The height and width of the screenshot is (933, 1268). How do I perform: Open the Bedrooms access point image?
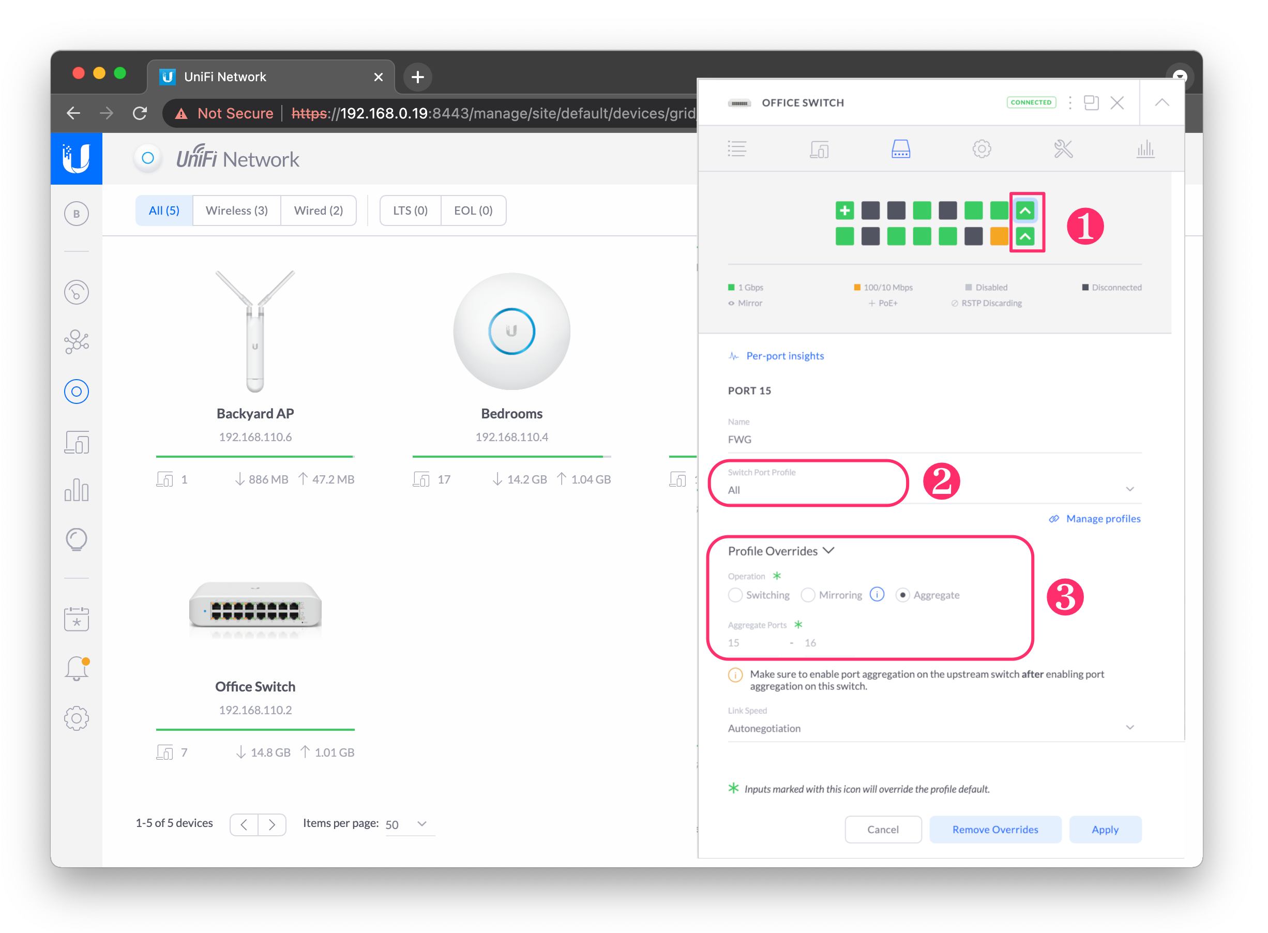(511, 331)
